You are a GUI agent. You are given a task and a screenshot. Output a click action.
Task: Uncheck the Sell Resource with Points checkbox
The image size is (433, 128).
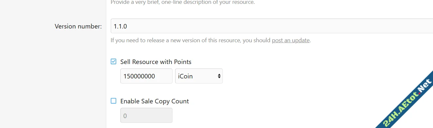[113, 61]
